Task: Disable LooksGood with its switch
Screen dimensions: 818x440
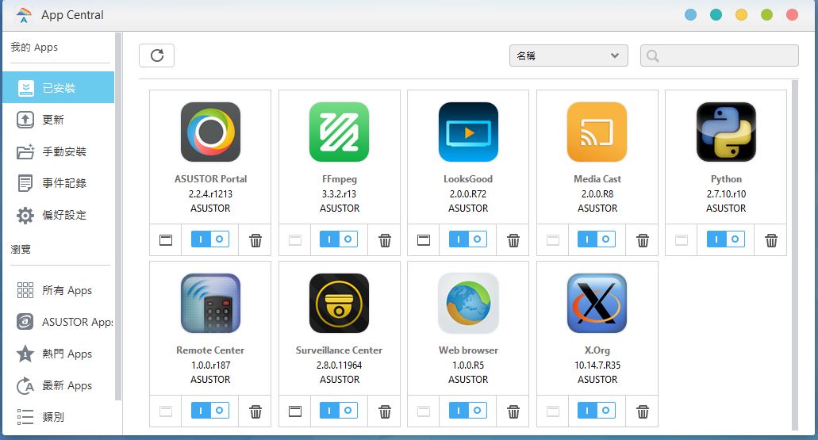Action: tap(468, 239)
